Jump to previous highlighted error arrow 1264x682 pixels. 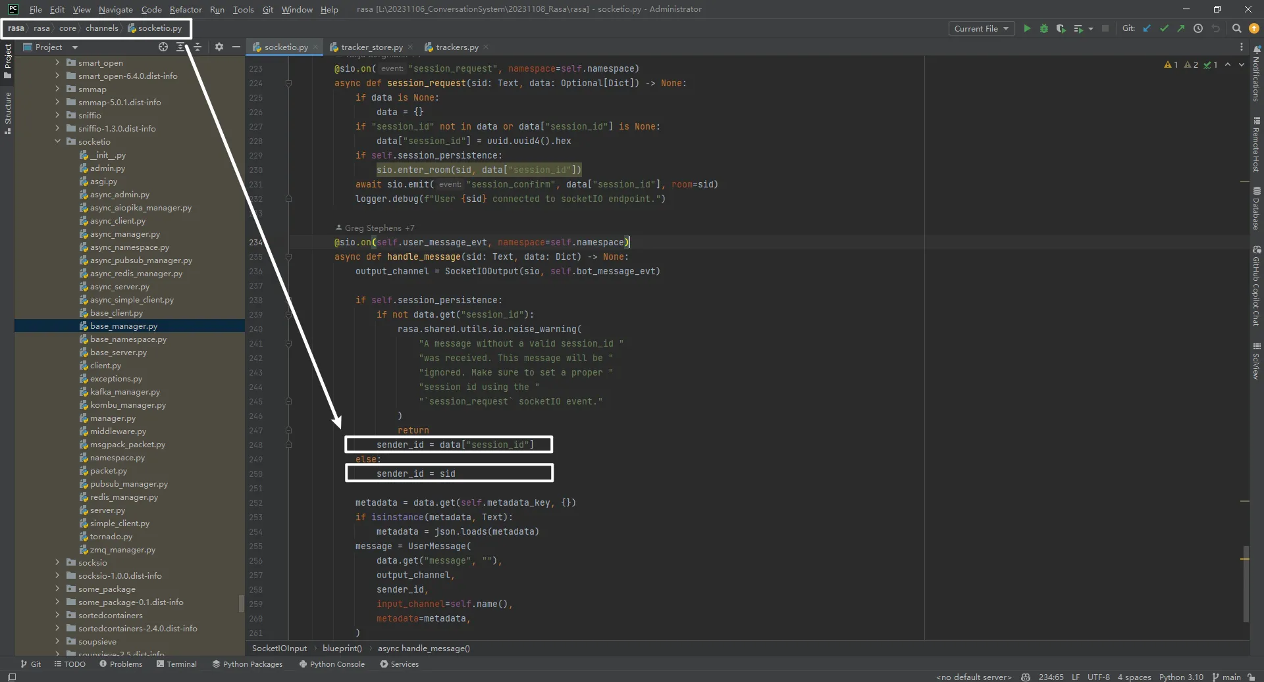click(1228, 64)
